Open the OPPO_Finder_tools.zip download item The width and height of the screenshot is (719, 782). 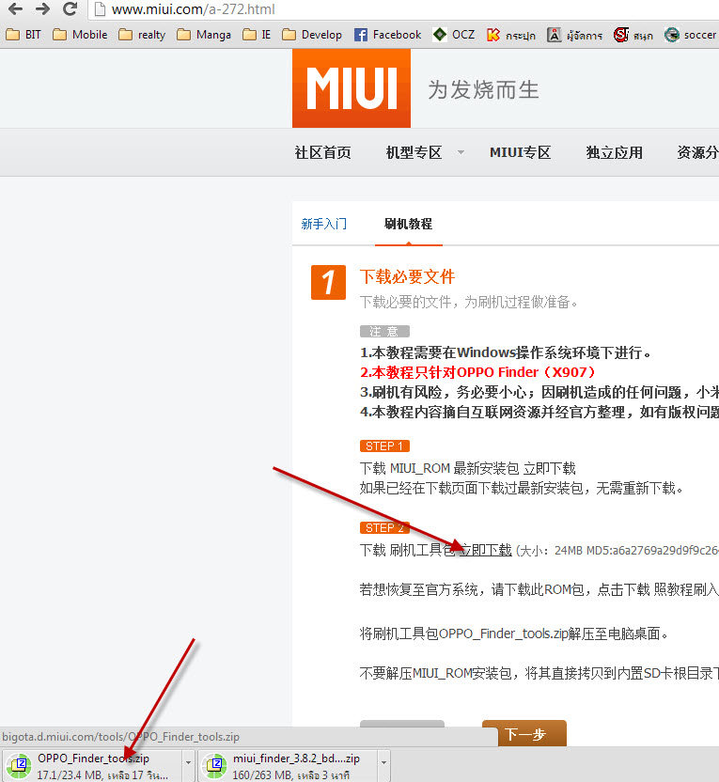click(93, 765)
